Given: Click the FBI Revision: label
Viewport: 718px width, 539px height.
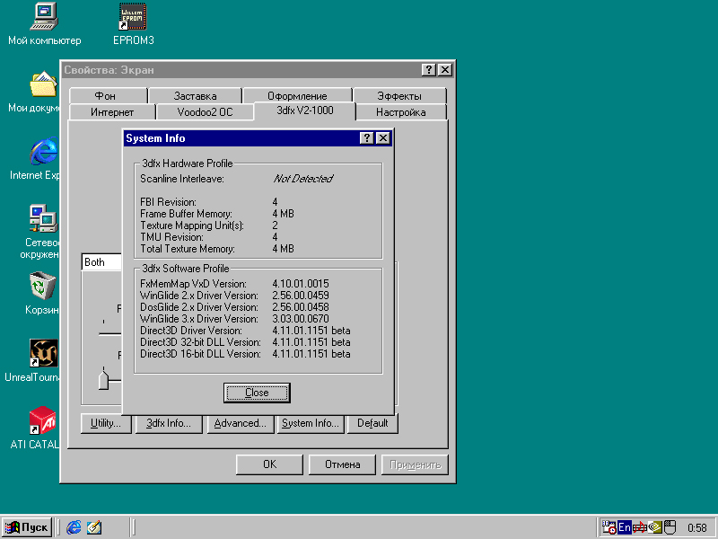Looking at the screenshot, I should pyautogui.click(x=168, y=202).
